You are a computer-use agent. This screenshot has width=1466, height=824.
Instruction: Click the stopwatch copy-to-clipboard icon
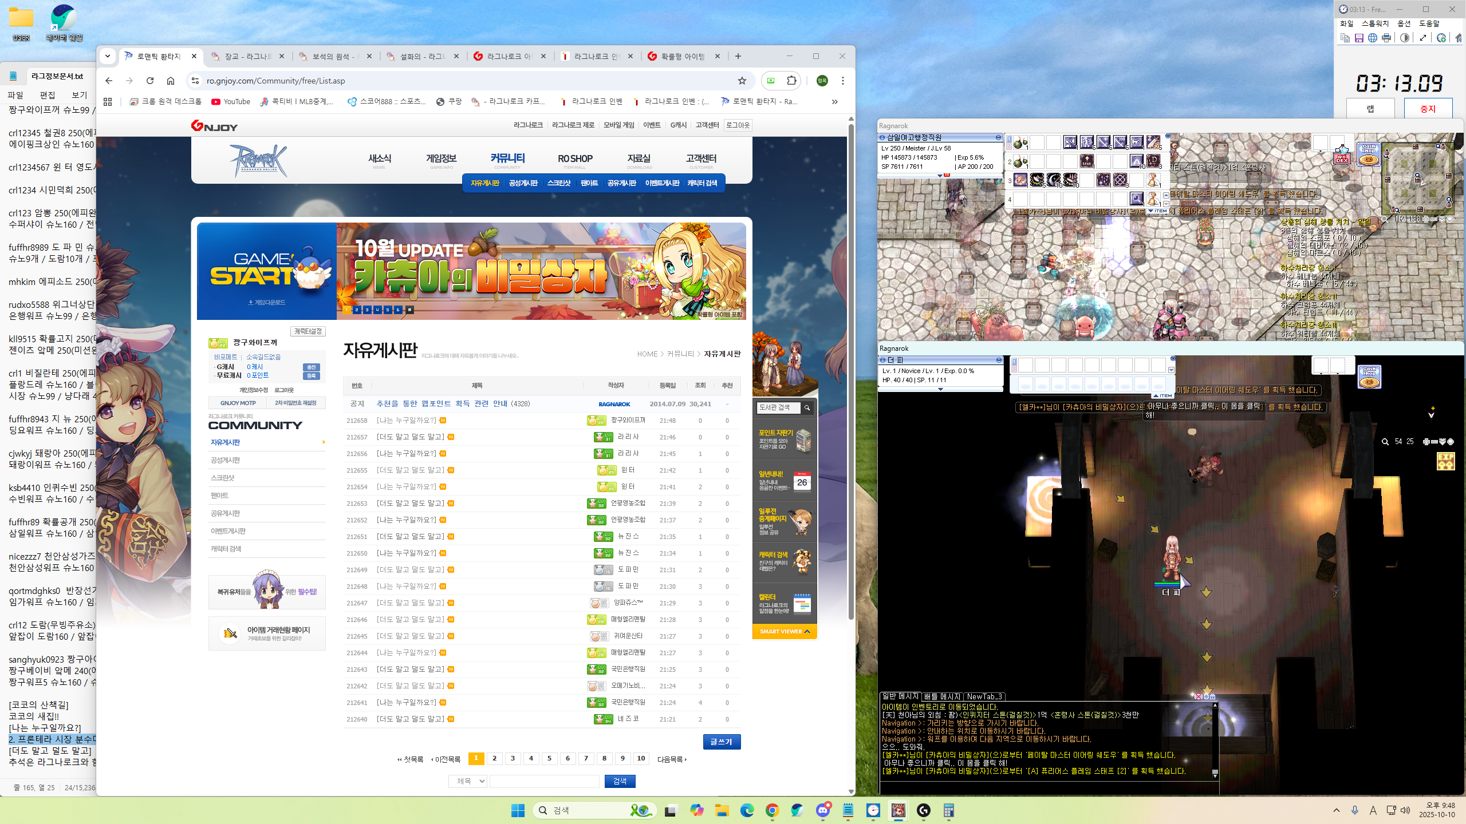coord(1345,38)
